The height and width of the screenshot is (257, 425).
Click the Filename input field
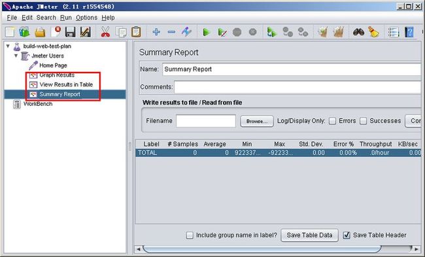(x=206, y=121)
